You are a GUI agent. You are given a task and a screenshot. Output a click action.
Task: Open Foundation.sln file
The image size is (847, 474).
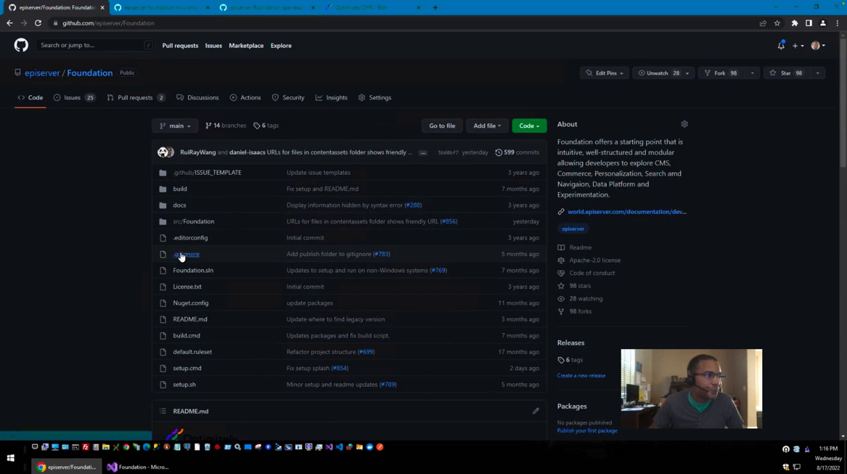(193, 270)
